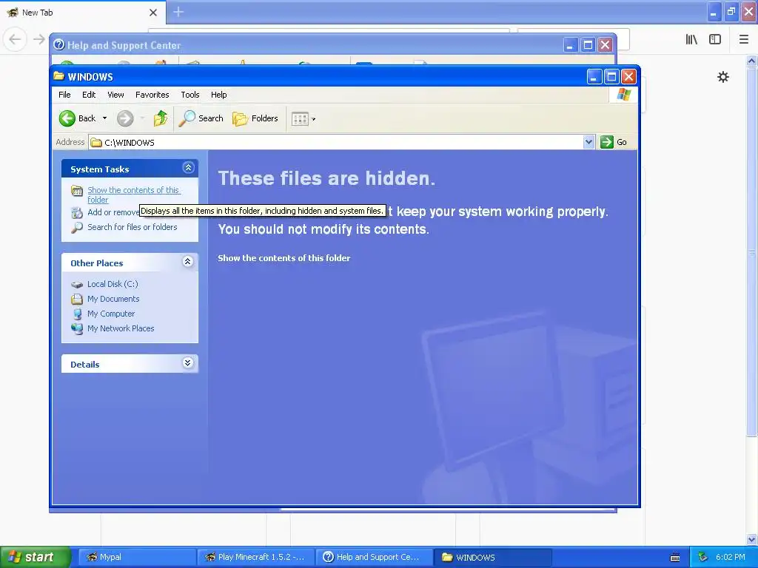Open the View menu

115,95
